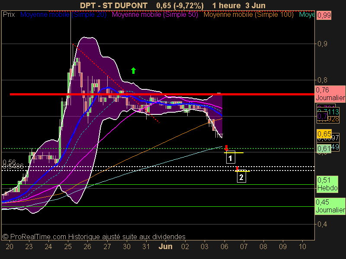Click the "0,56" level label at left edge
This screenshot has height=259, width=346.
point(9,162)
